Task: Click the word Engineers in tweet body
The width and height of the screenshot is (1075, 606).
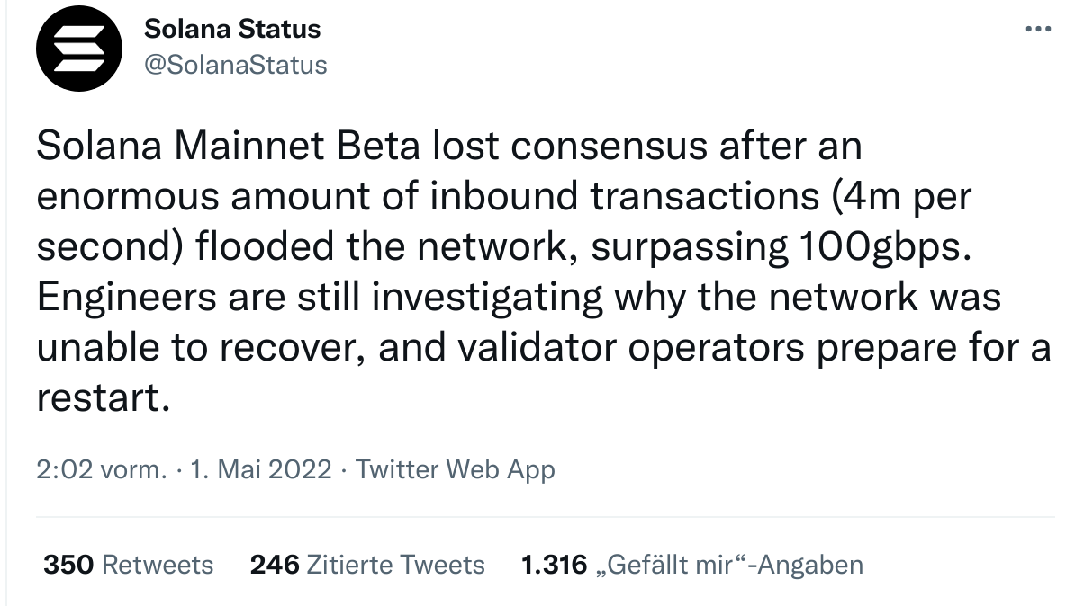Action: click(126, 298)
